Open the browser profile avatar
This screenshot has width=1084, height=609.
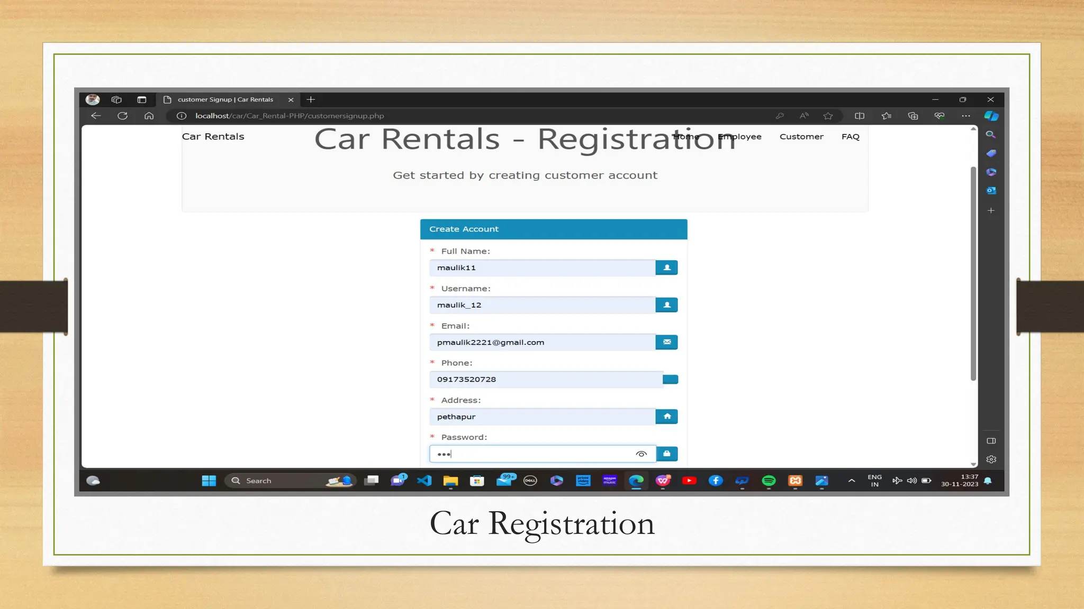point(93,99)
